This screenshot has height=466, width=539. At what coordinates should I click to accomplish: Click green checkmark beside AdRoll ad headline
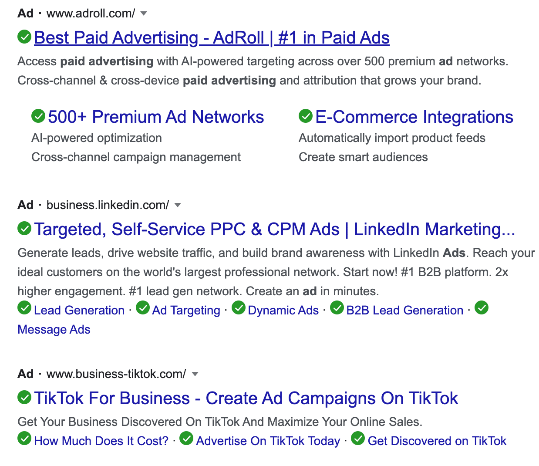pos(24,37)
